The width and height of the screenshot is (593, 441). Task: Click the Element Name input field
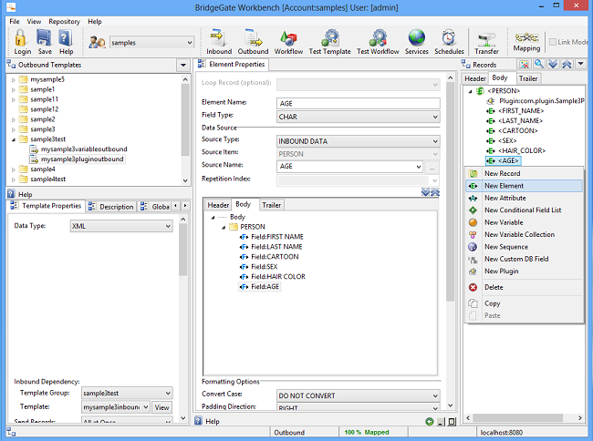(x=359, y=104)
